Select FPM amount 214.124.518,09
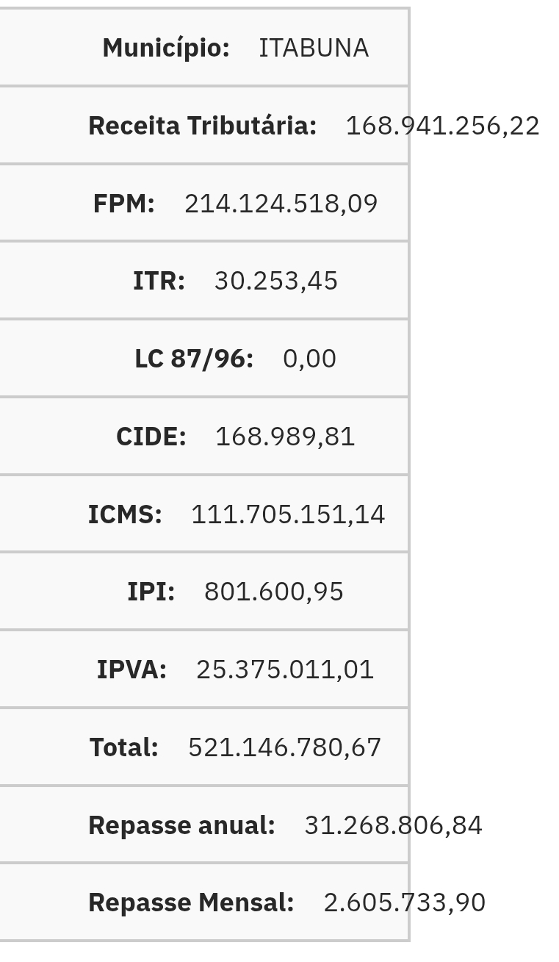559x962 pixels. point(281,204)
